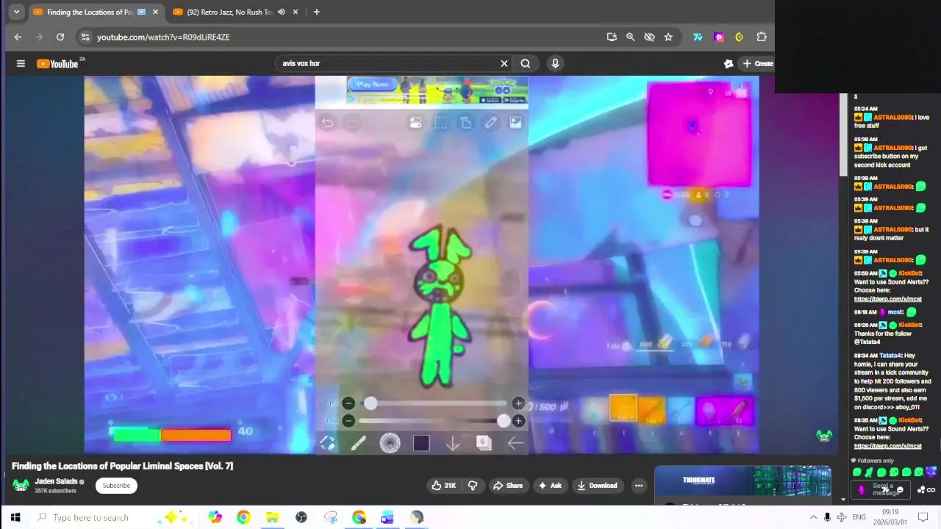Viewport: 941px width, 529px height.
Task: Show hidden system tray icons
Action: (813, 517)
